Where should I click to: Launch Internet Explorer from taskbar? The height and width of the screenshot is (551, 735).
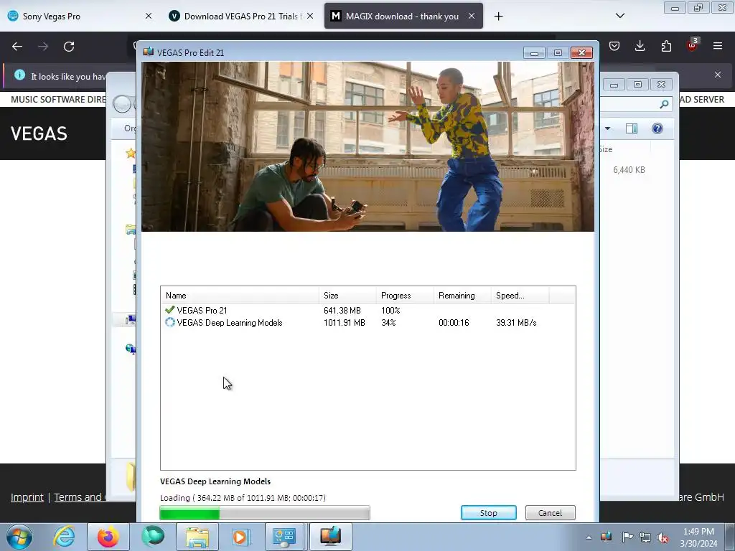(x=64, y=537)
